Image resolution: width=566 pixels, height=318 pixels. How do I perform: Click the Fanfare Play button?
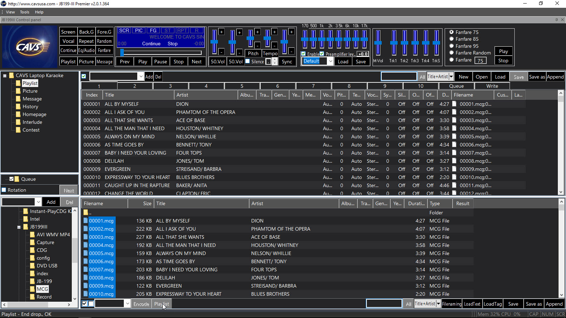coord(503,51)
